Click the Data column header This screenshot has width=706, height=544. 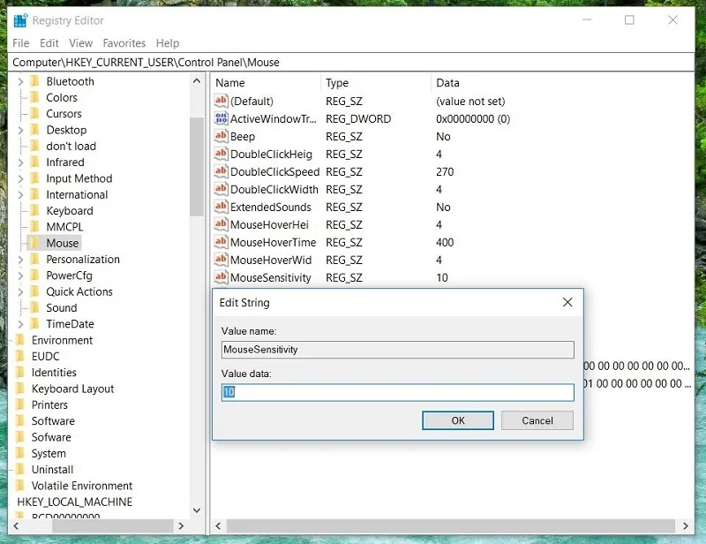[x=448, y=83]
